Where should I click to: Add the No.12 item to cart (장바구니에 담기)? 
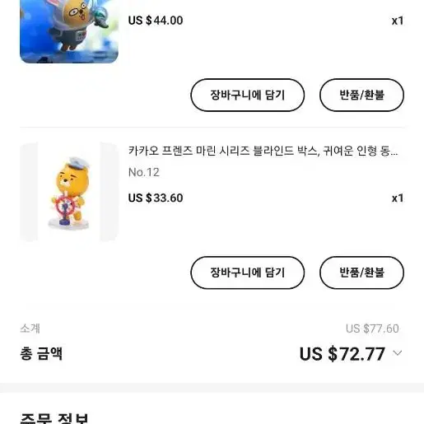point(248,273)
